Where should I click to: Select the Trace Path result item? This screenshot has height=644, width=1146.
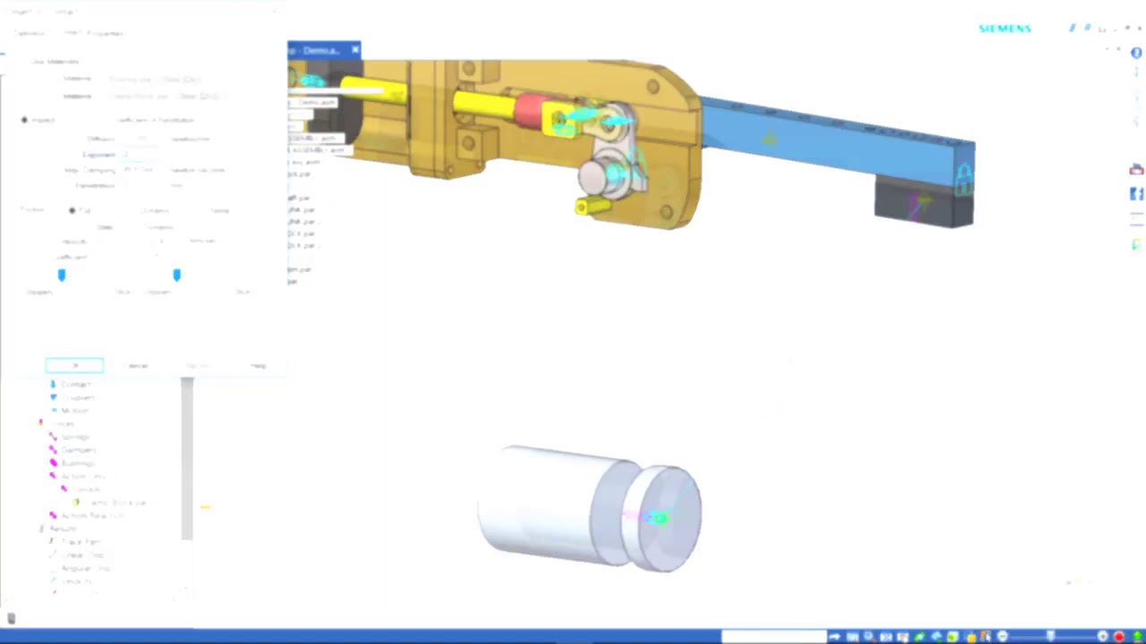pyautogui.click(x=81, y=542)
